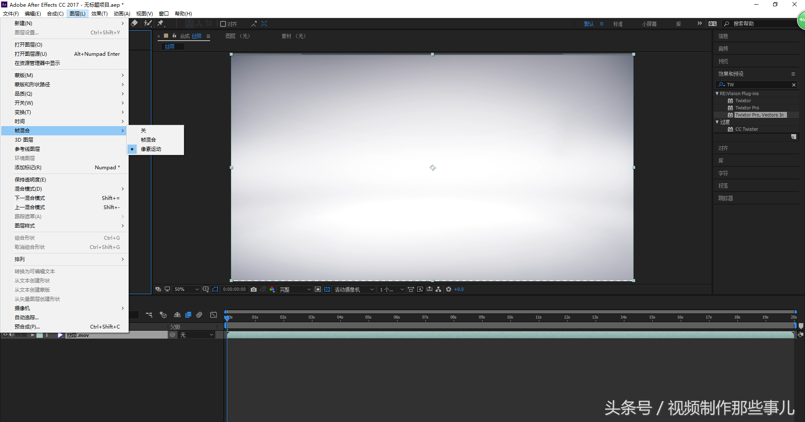Select the Roto Brush tool
Screen dimensions: 805x422
pyautogui.click(x=148, y=23)
